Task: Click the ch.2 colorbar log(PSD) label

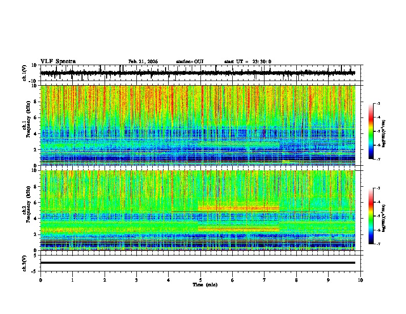Action: tap(383, 218)
